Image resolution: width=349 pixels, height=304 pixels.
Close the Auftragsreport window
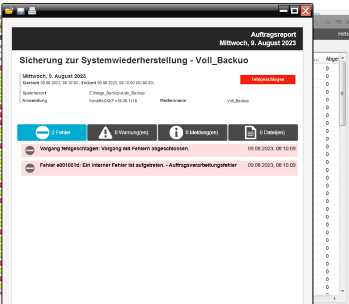(x=305, y=10)
